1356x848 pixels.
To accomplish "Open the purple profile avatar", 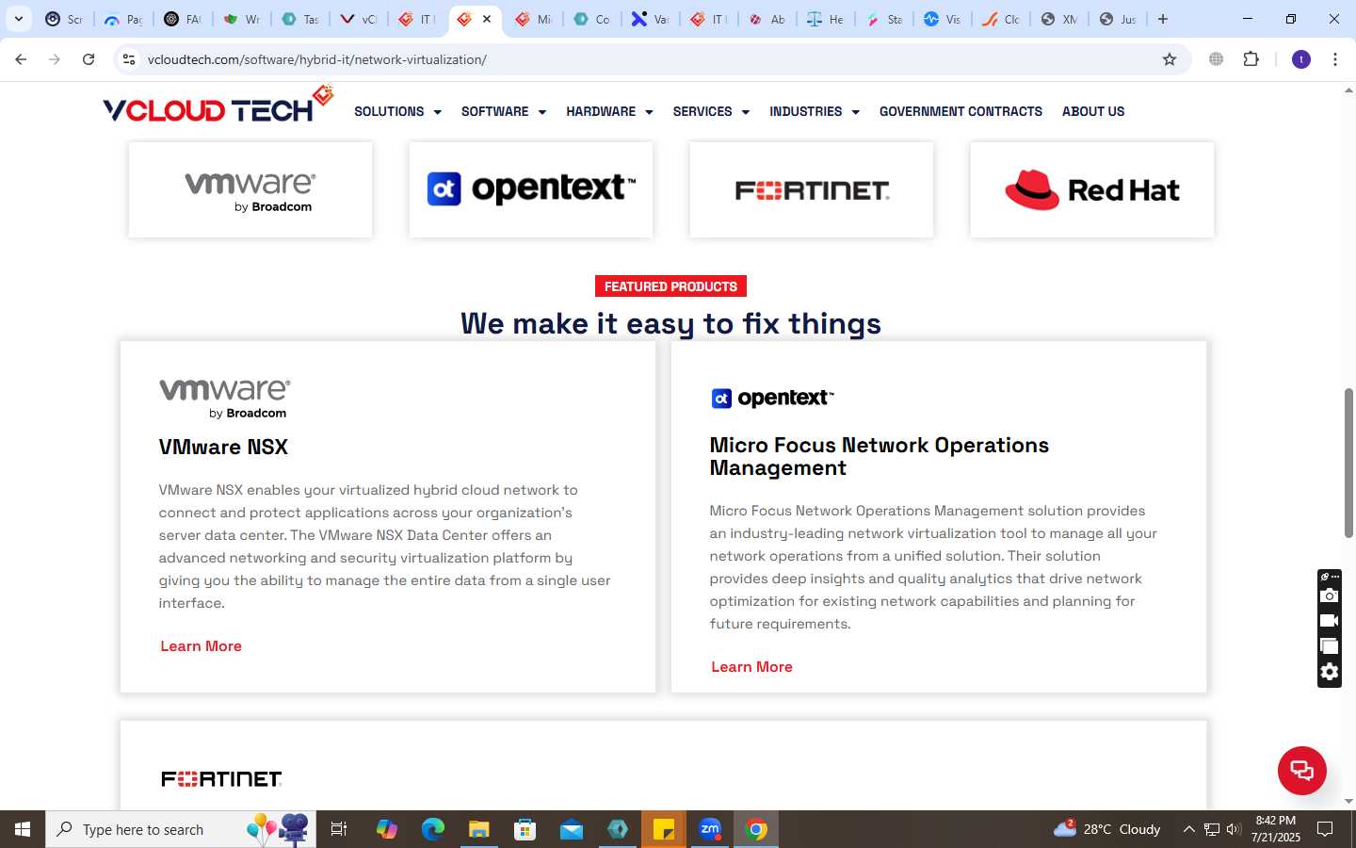I will 1301,59.
